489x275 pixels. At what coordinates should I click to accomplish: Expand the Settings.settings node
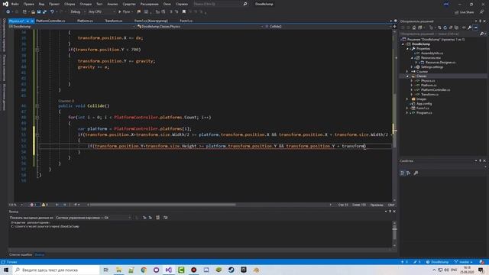(412, 67)
